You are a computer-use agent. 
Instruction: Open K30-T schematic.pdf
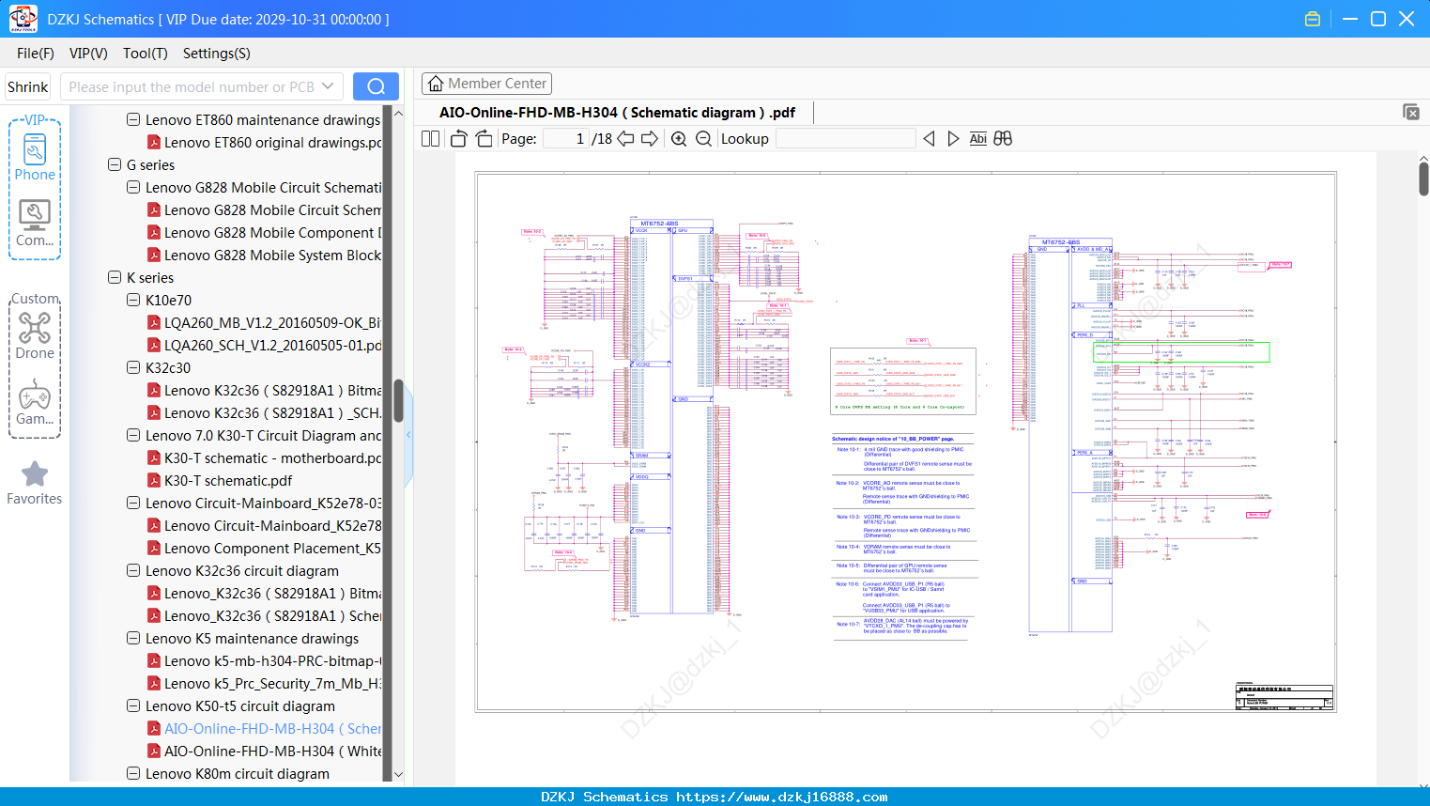pos(220,480)
